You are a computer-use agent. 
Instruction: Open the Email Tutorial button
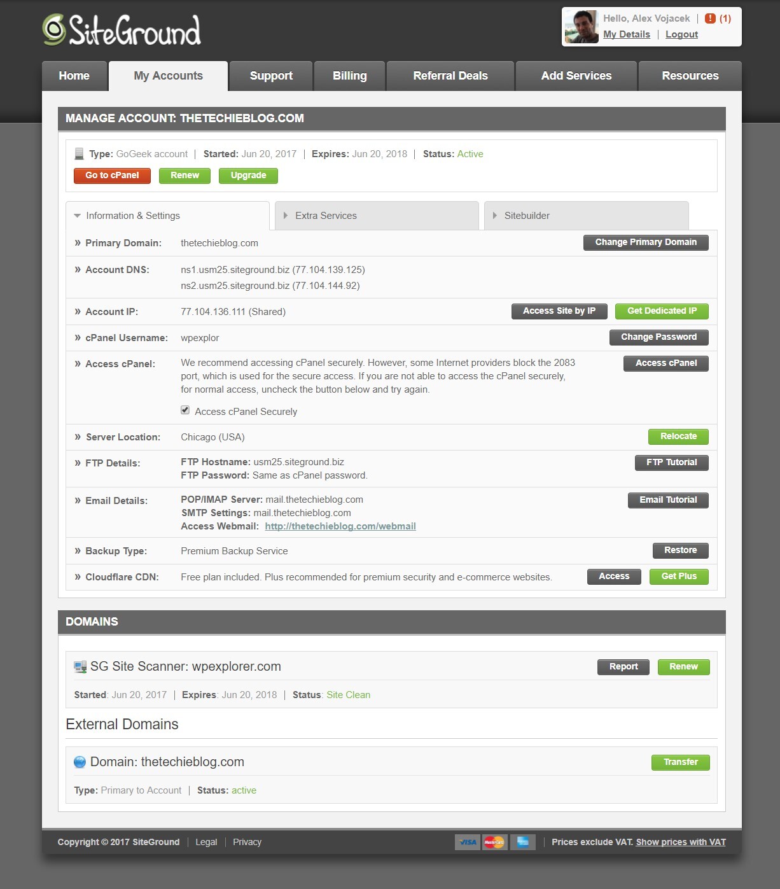(668, 500)
